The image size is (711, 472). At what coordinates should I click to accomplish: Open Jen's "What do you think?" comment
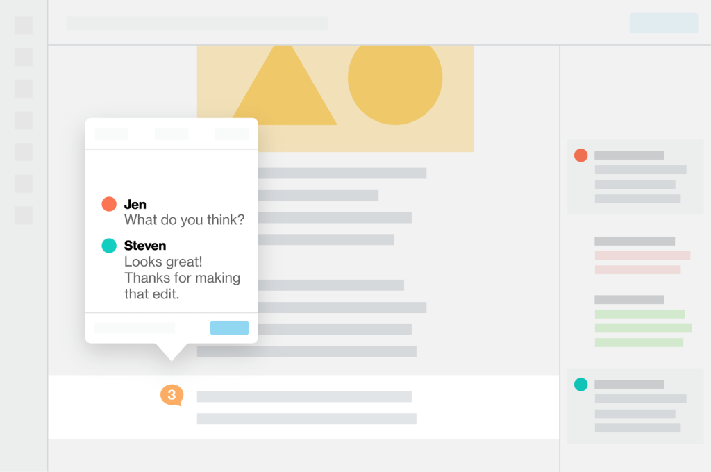[x=184, y=219]
